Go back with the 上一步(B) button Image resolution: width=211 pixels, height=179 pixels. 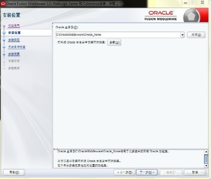125,172
